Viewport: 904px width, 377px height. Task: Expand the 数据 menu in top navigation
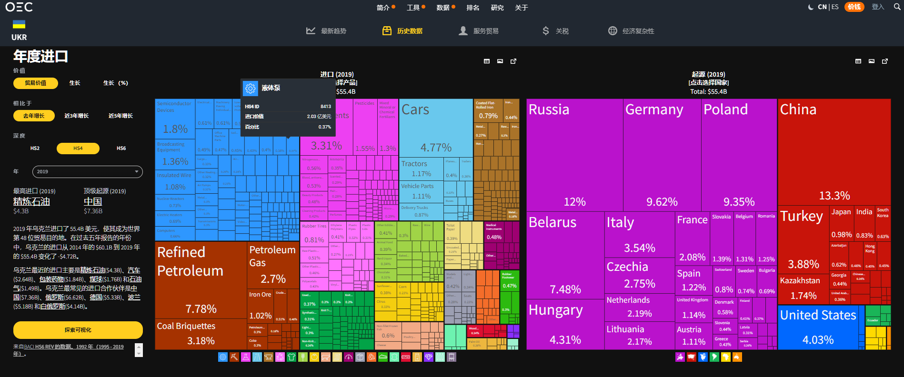tap(445, 8)
